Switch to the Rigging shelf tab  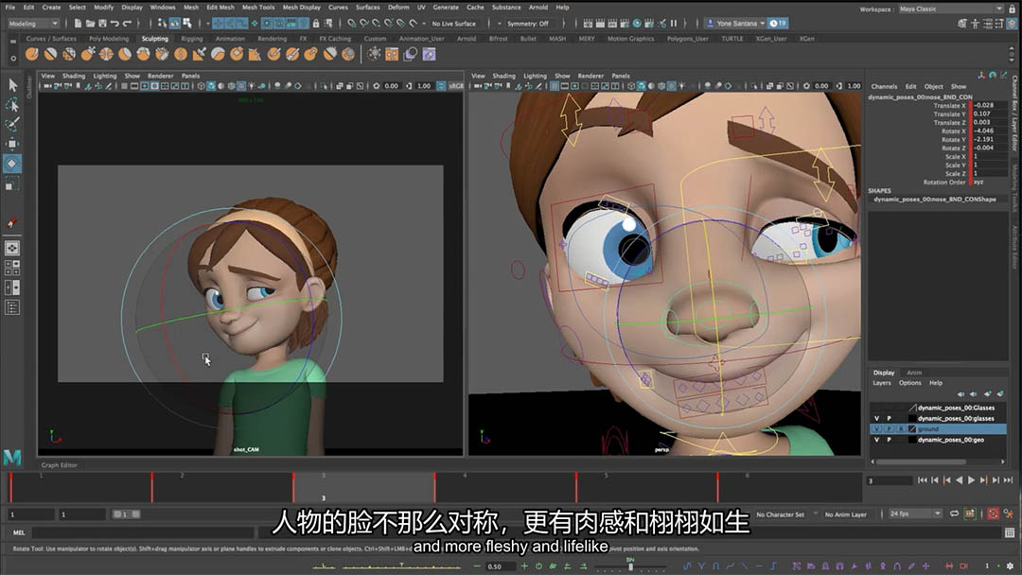[x=191, y=39]
